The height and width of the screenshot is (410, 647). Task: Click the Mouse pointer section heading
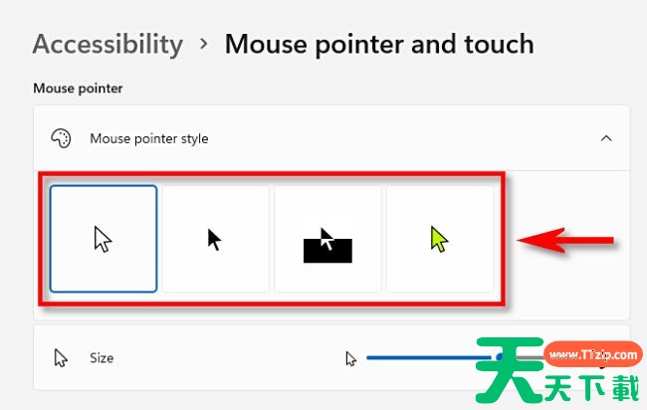(x=78, y=89)
